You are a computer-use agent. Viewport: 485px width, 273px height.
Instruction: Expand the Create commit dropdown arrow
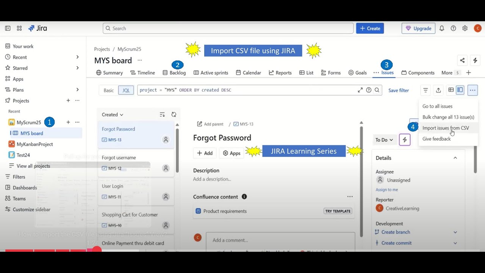[455, 243]
